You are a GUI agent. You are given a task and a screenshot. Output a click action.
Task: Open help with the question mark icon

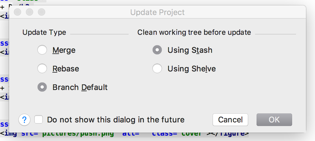[x=24, y=120]
